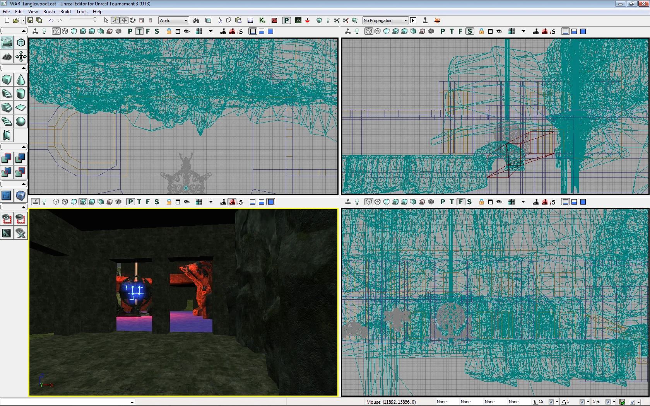This screenshot has width=650, height=406.
Task: Open show flags dropdown in top-right viewport
Action: [523, 31]
